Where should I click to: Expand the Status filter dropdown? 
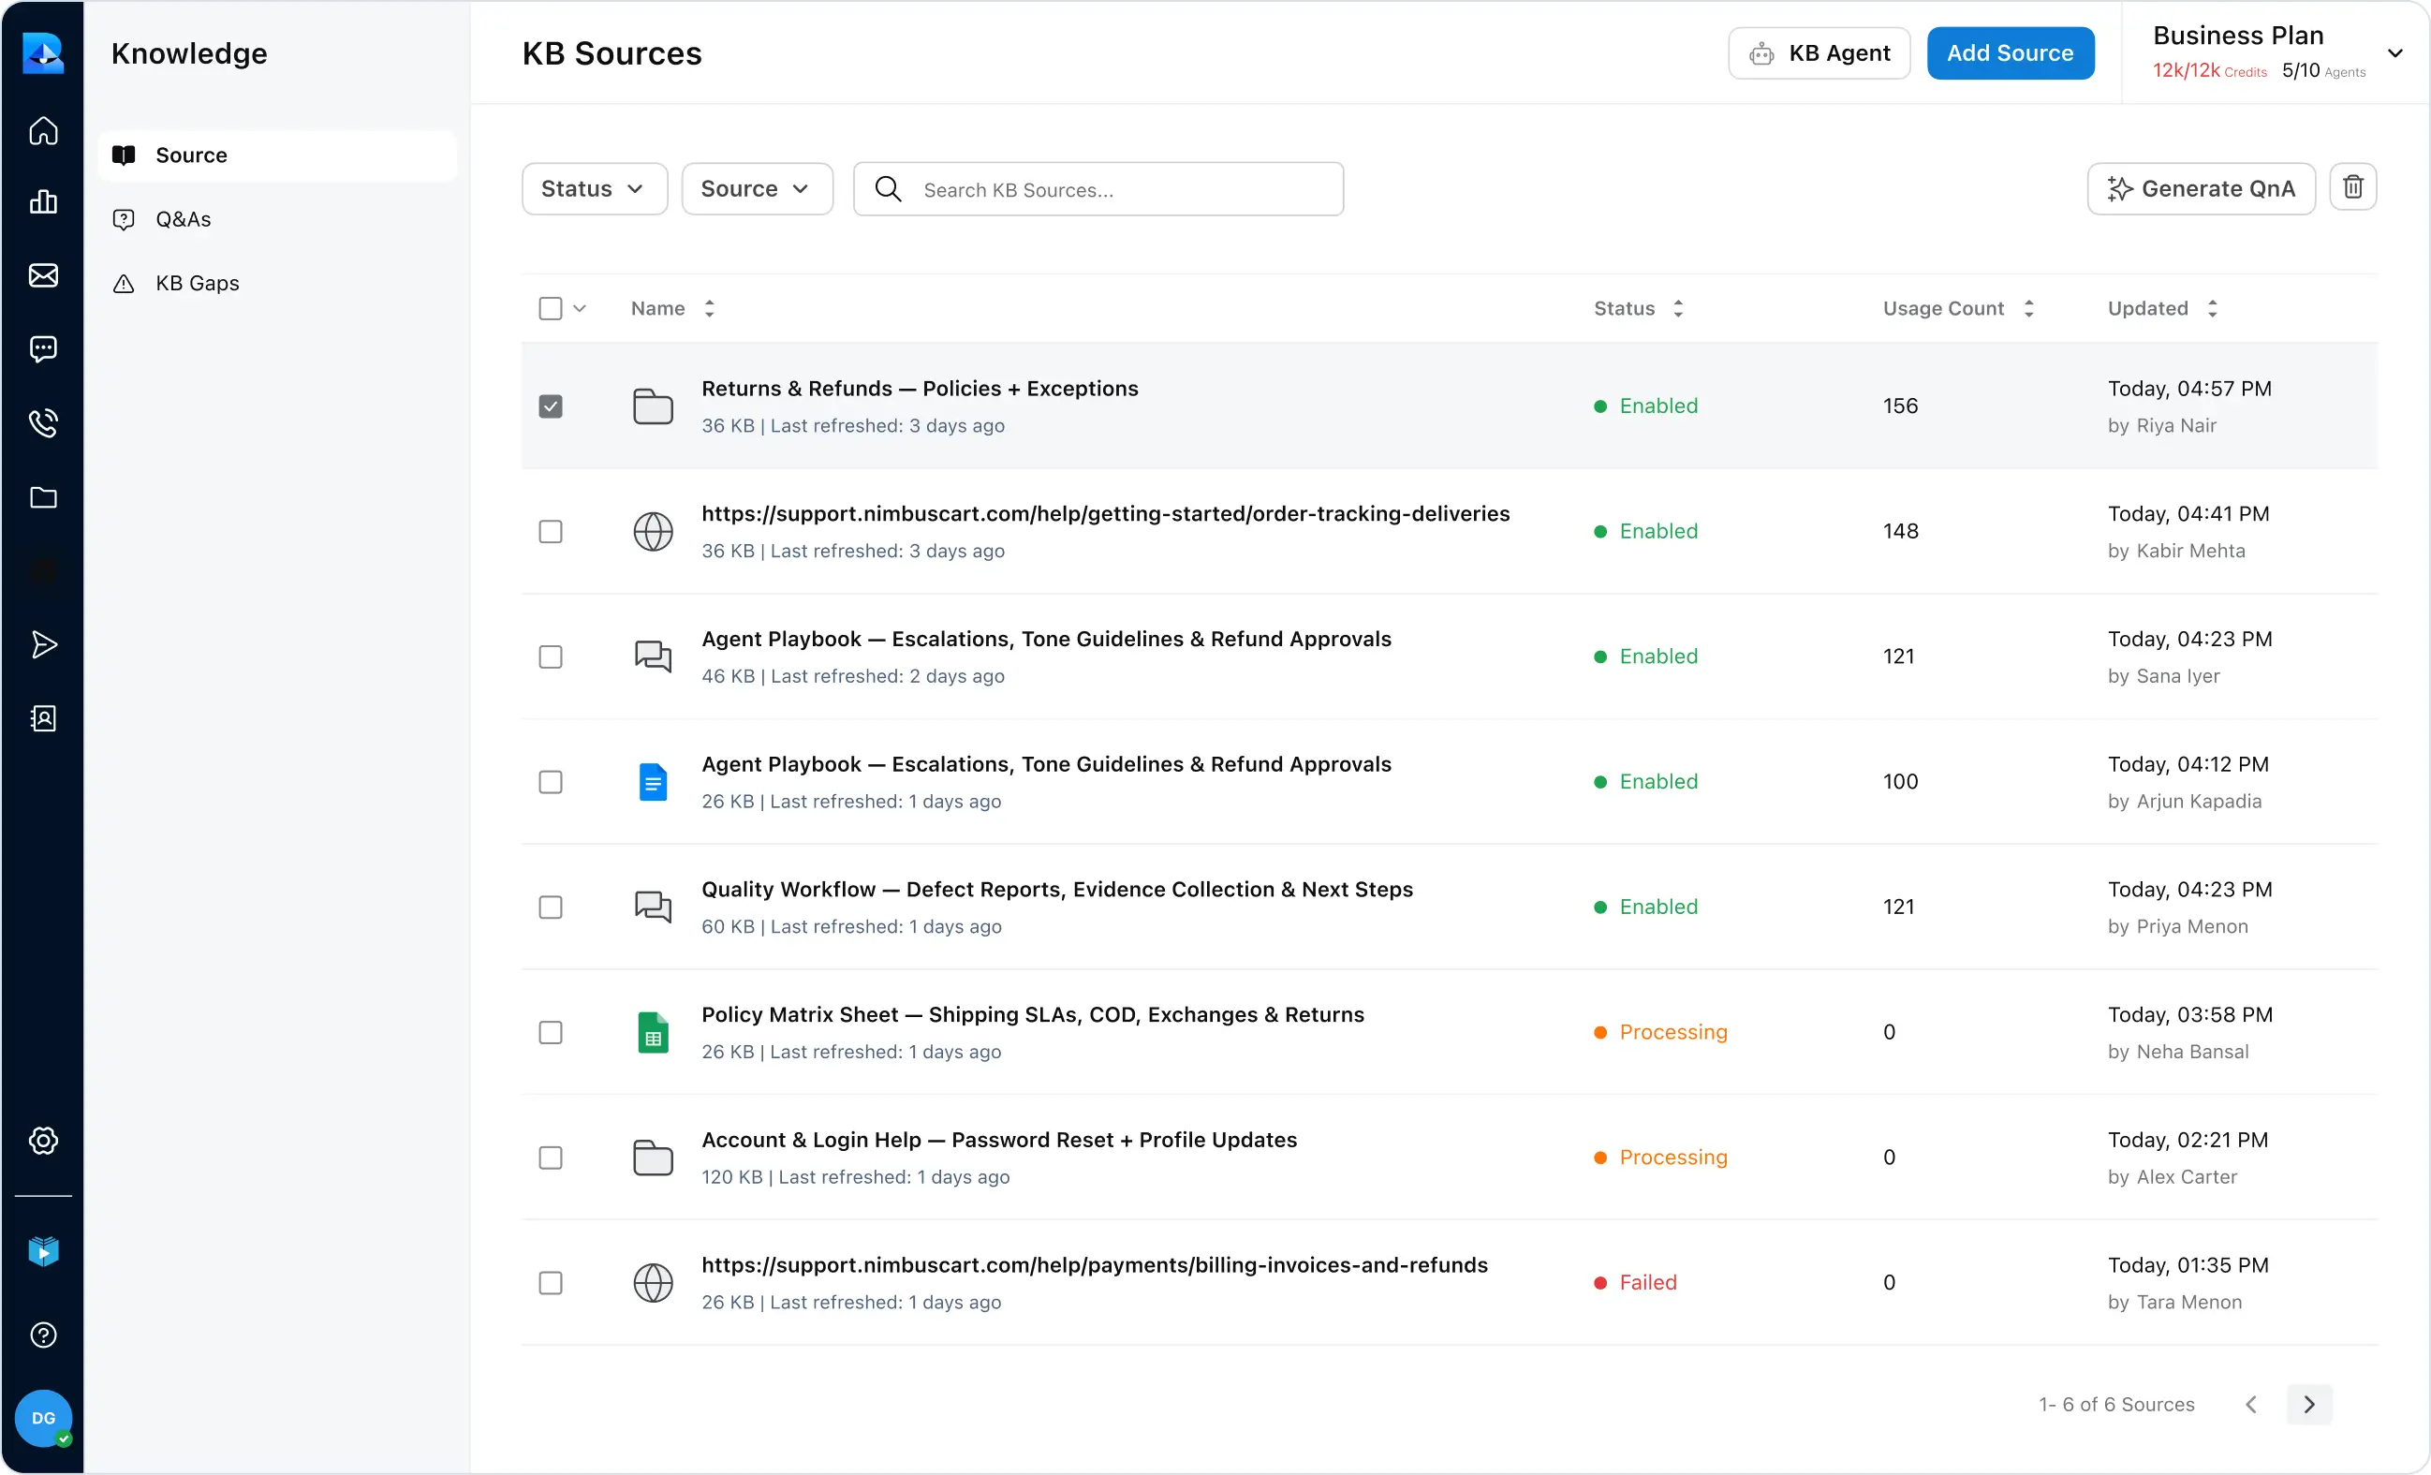[x=594, y=188]
